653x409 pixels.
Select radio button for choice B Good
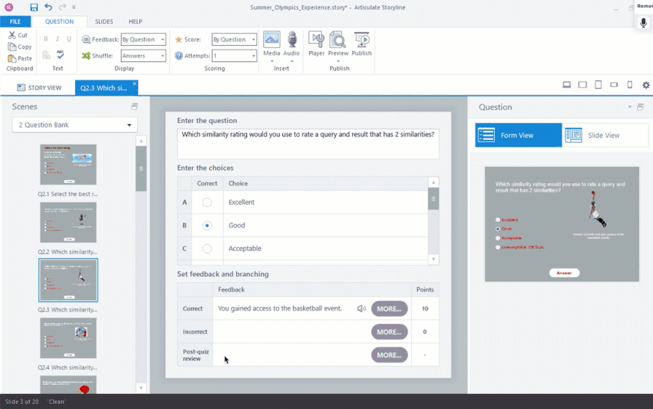207,225
